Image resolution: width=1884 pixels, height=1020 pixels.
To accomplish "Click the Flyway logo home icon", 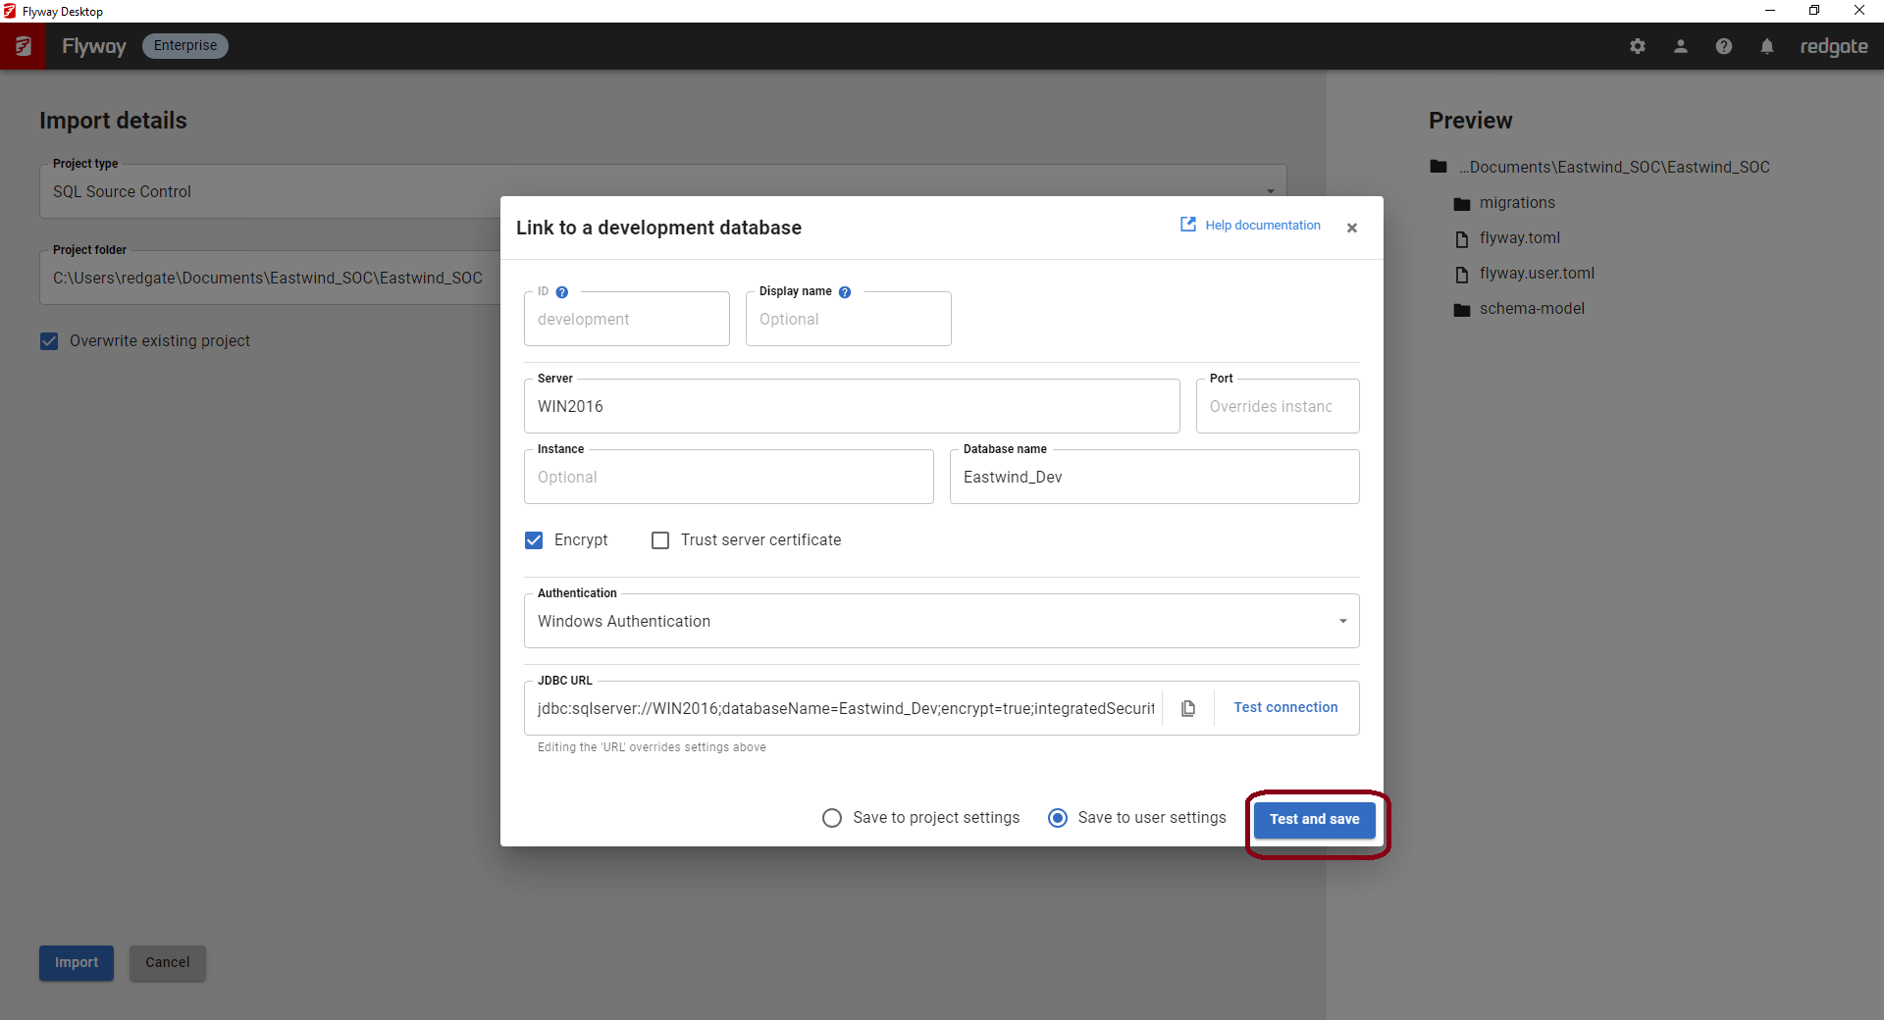I will [24, 46].
